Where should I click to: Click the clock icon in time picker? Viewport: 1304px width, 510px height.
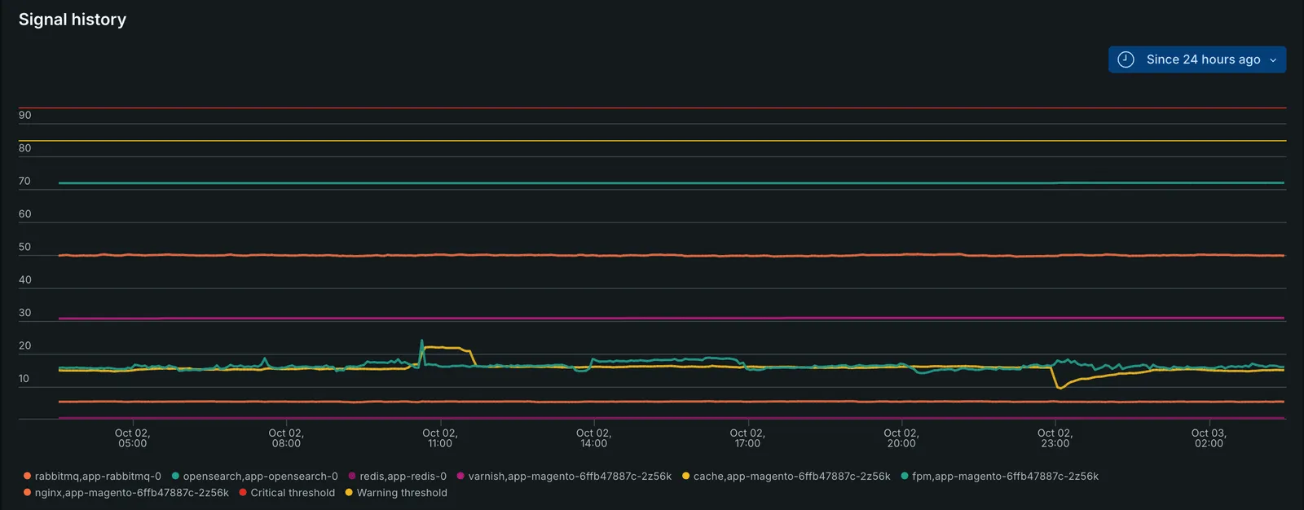1126,59
